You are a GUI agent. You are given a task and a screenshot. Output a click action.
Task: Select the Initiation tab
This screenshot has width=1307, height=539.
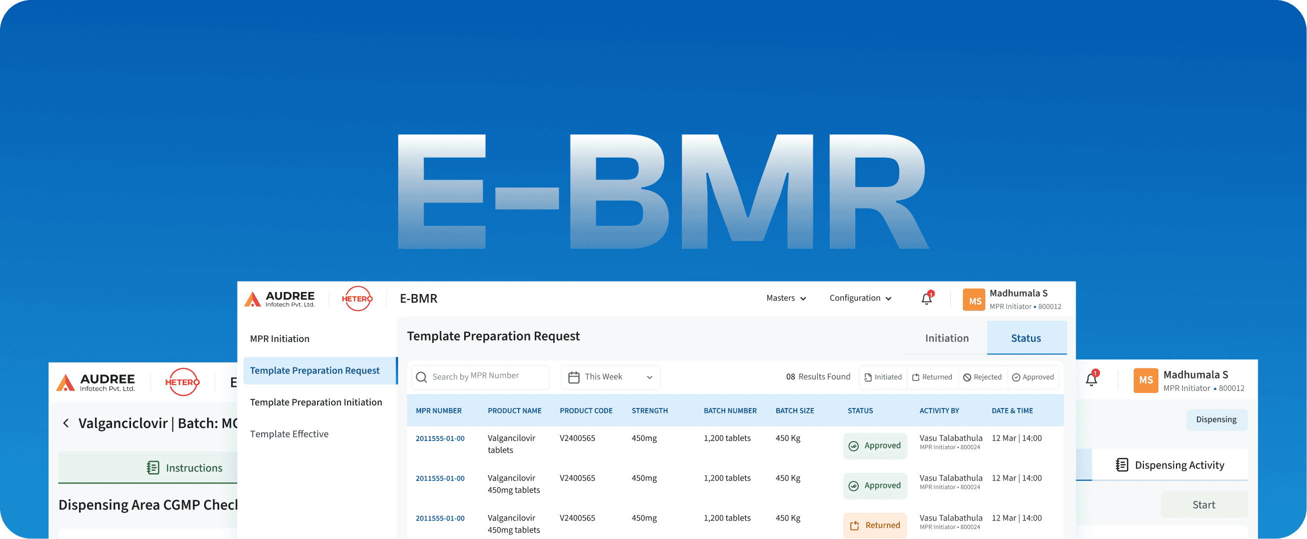[947, 337]
